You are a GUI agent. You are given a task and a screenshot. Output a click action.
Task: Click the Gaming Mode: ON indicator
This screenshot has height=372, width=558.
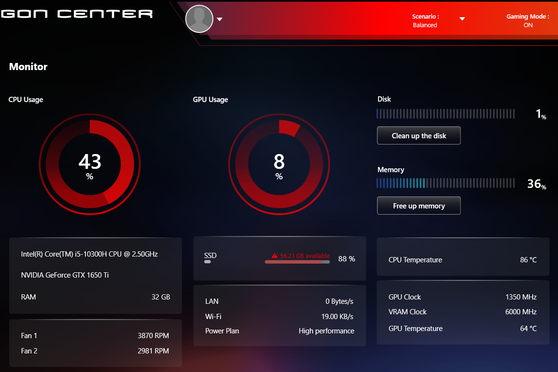(x=528, y=21)
